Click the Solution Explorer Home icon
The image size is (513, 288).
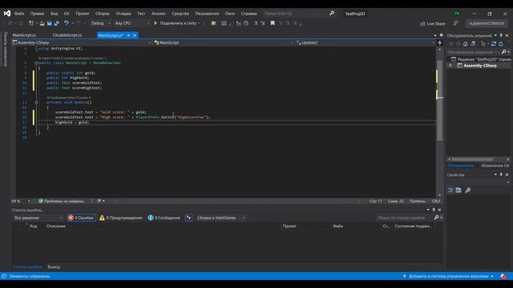[465, 44]
